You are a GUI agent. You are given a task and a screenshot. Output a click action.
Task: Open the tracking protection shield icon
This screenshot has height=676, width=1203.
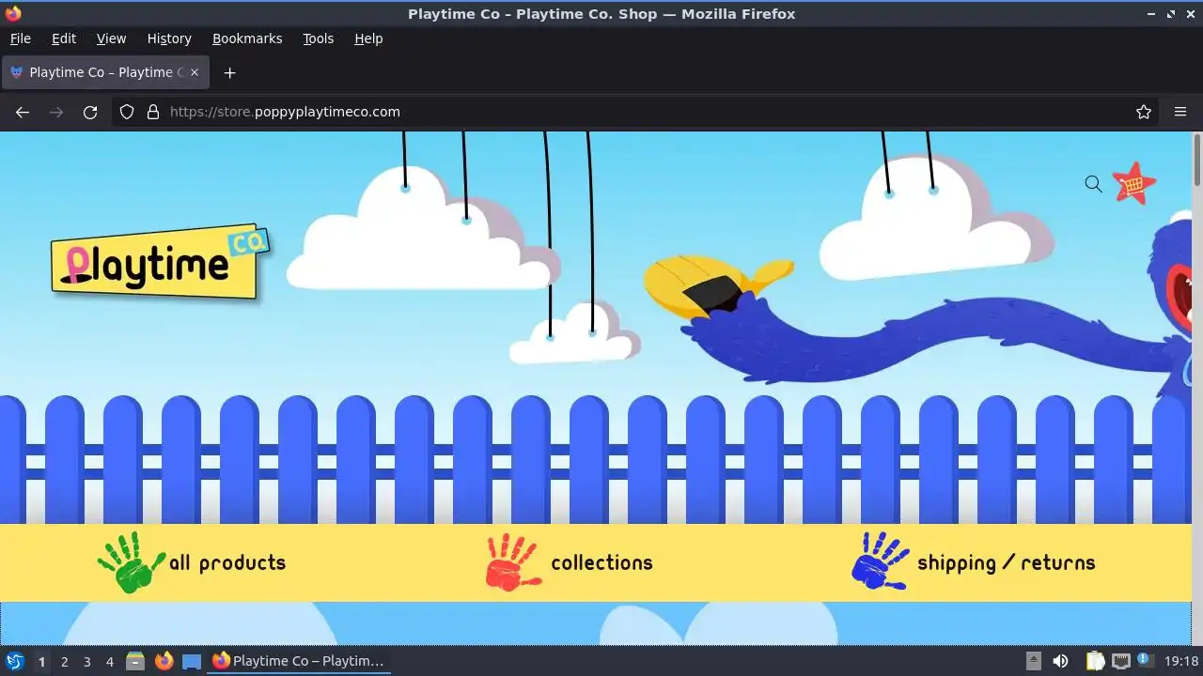tap(127, 112)
